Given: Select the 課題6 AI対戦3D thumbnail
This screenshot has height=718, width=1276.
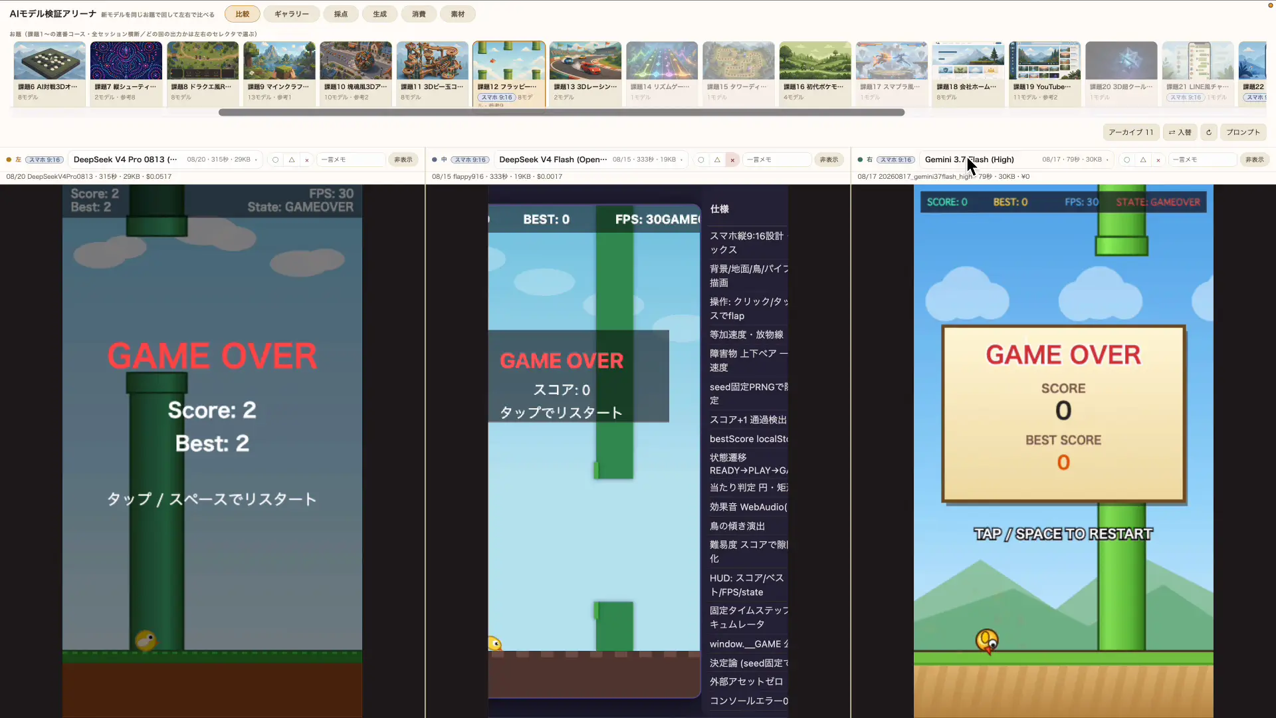Looking at the screenshot, I should click(50, 73).
